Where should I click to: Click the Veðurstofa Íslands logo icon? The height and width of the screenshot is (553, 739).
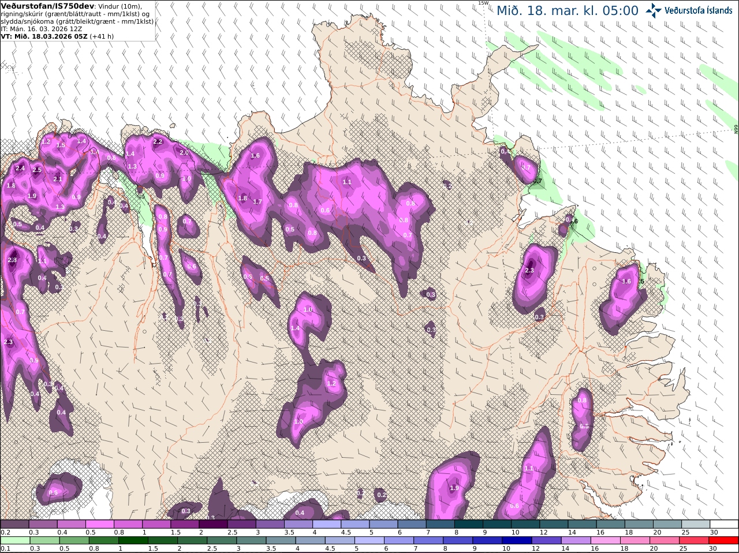click(654, 10)
